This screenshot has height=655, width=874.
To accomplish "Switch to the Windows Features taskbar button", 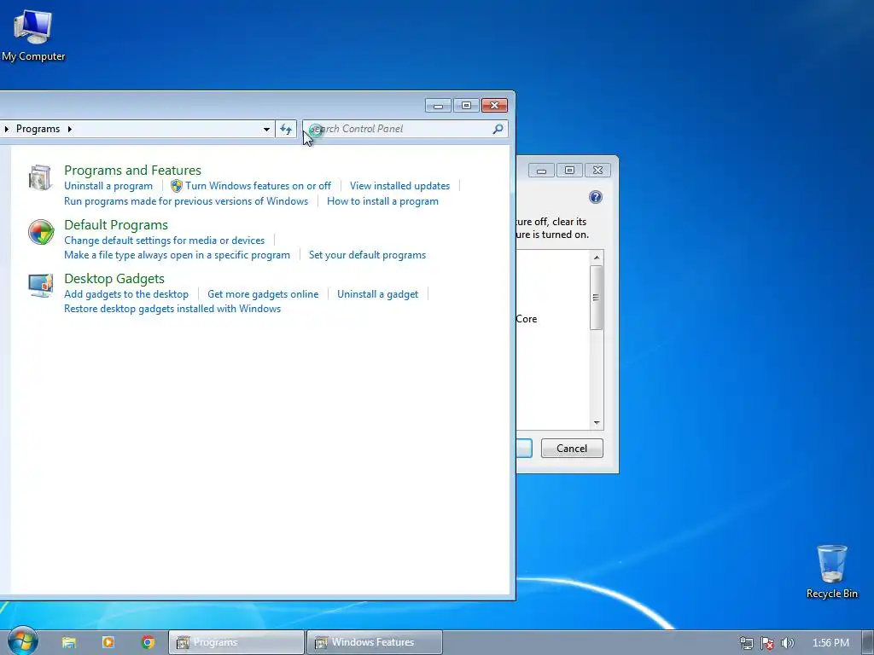I will point(375,642).
